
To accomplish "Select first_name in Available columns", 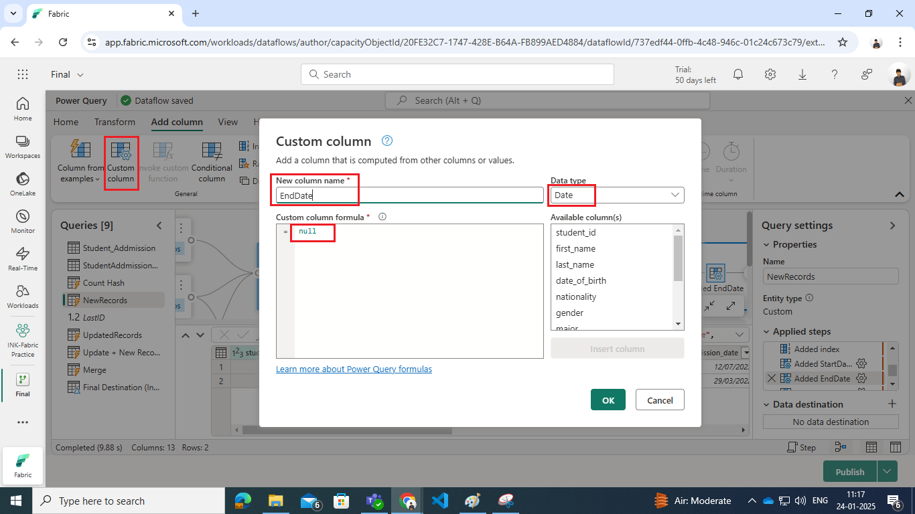I will pyautogui.click(x=575, y=248).
